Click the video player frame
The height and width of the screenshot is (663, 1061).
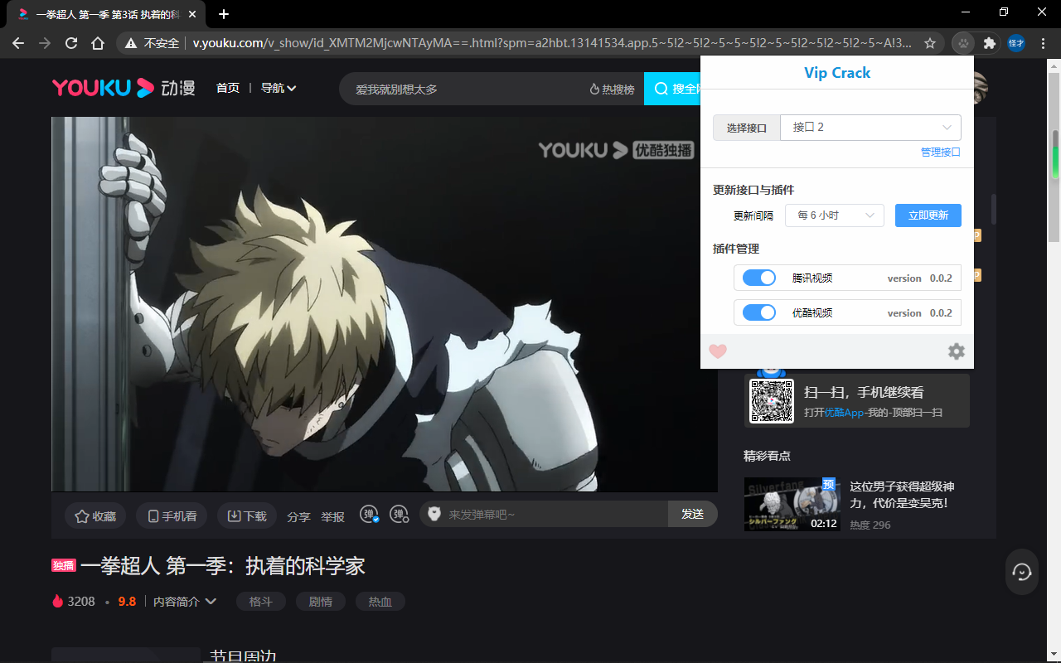coord(385,304)
